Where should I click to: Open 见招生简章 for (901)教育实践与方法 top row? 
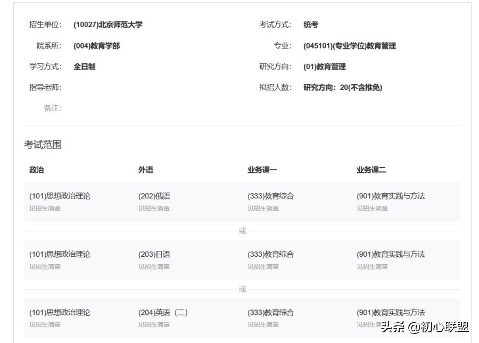pos(371,208)
